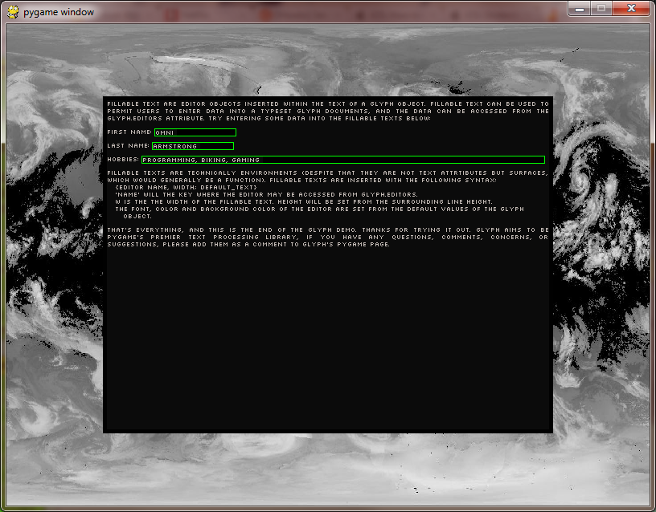The height and width of the screenshot is (512, 656).
Task: Click the 'pygame window' title text
Action: 58,12
